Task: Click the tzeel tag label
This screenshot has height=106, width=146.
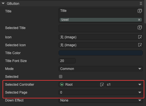Action: click(x=65, y=20)
